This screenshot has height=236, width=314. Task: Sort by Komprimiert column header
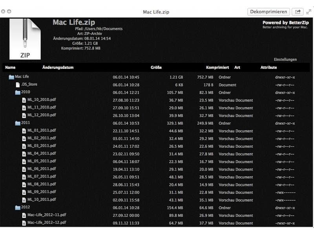(217, 67)
